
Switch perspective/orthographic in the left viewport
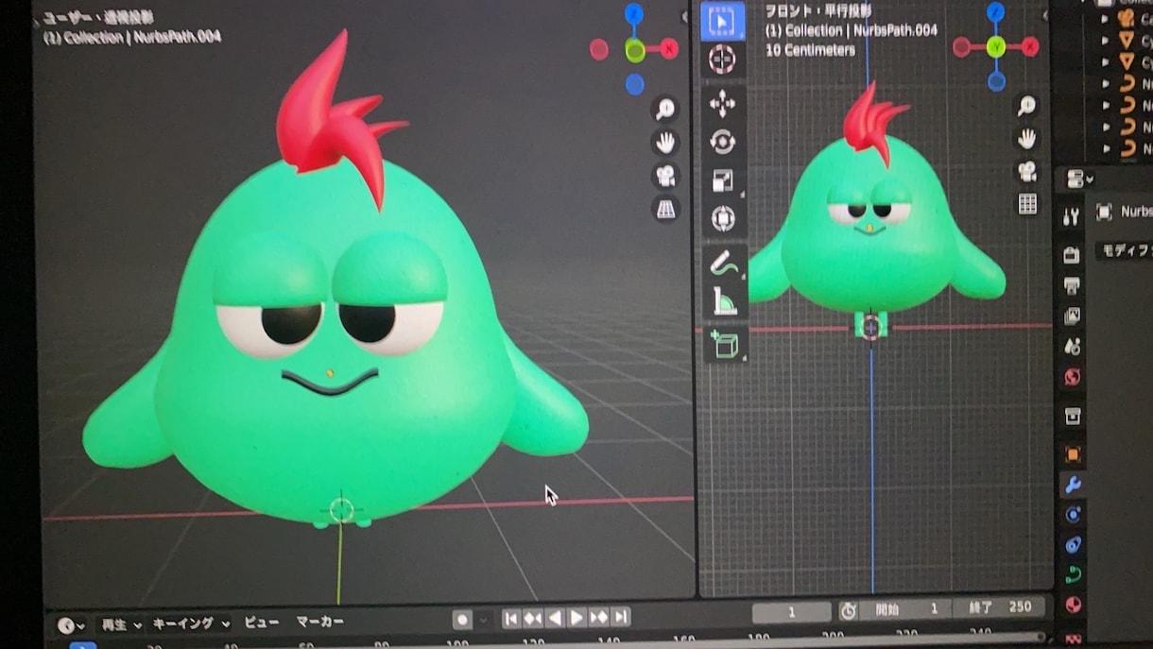pyautogui.click(x=666, y=209)
